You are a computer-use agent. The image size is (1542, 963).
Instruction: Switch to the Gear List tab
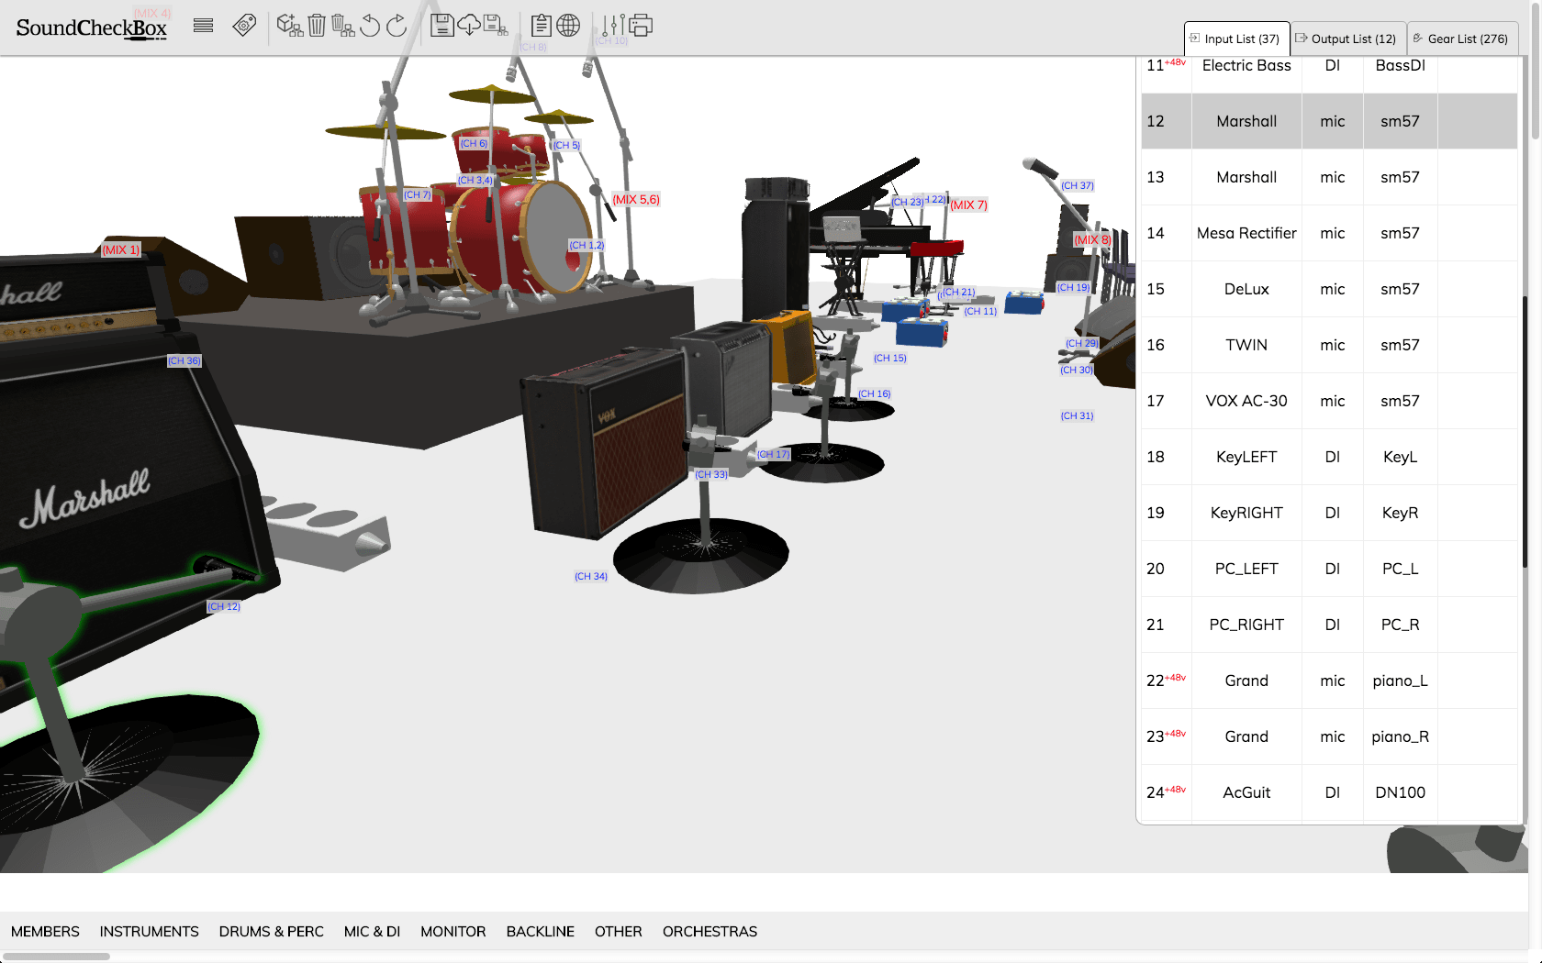click(x=1462, y=39)
